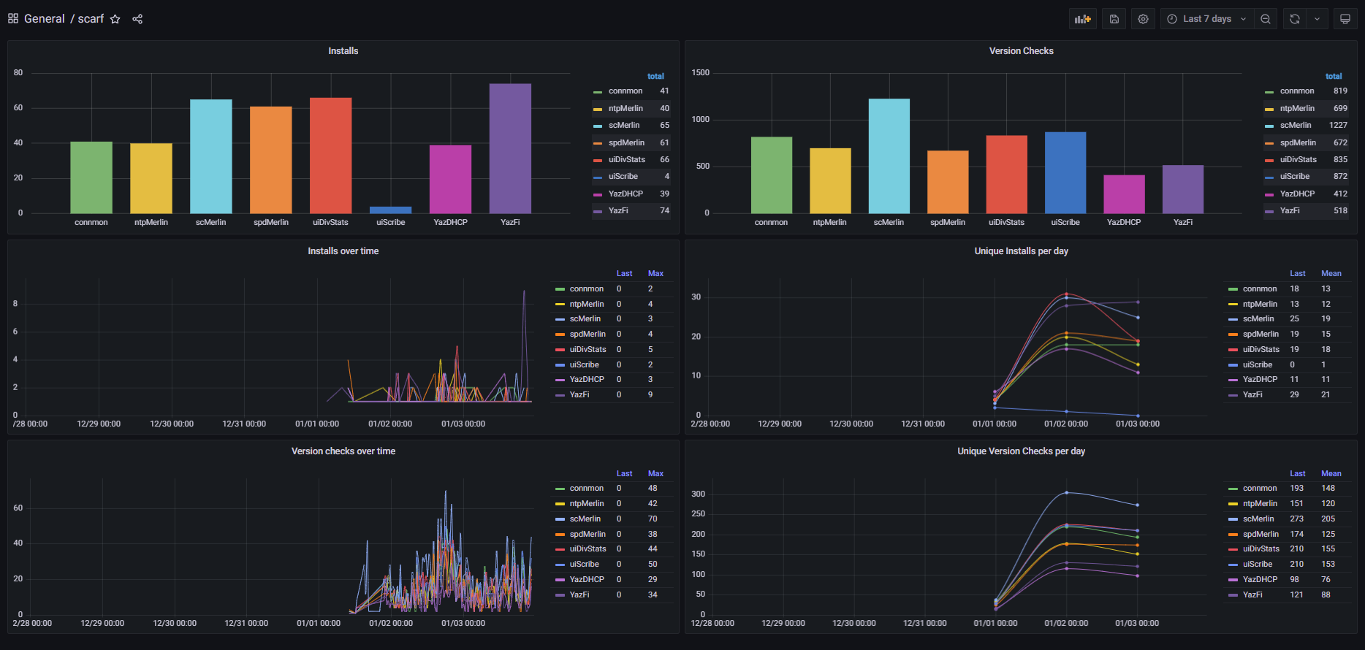Cycle view mode with the monitor icon
The image size is (1365, 650).
click(x=1345, y=19)
